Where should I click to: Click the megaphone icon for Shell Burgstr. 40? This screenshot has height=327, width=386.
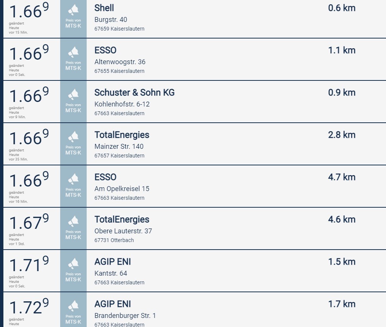tap(73, 10)
